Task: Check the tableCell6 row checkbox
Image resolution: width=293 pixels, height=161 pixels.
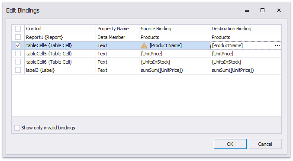Action: (x=18, y=62)
